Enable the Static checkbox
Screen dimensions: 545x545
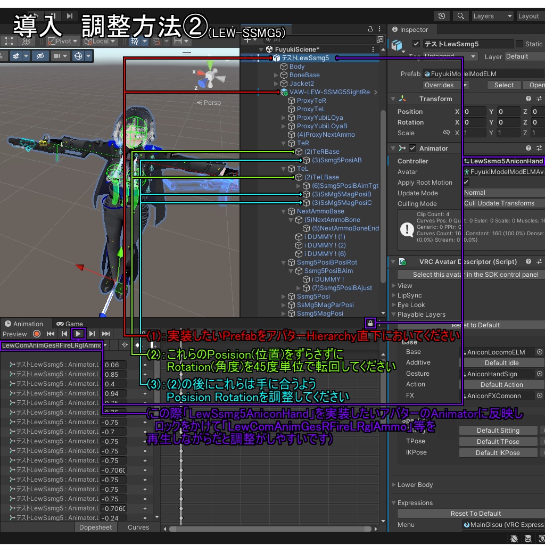click(519, 44)
